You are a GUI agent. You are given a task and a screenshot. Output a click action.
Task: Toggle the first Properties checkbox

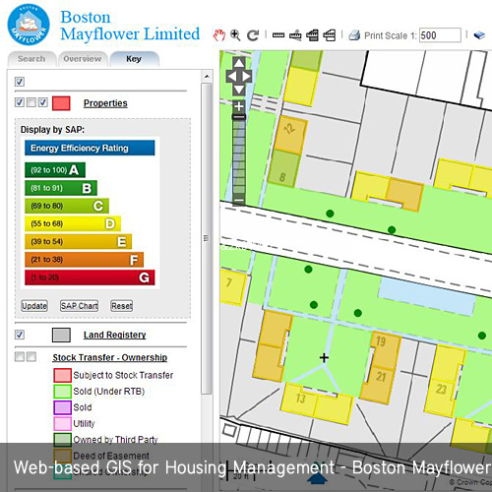click(20, 102)
